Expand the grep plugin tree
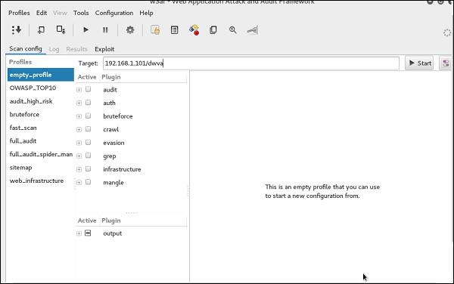The height and width of the screenshot is (284, 454). coord(79,156)
